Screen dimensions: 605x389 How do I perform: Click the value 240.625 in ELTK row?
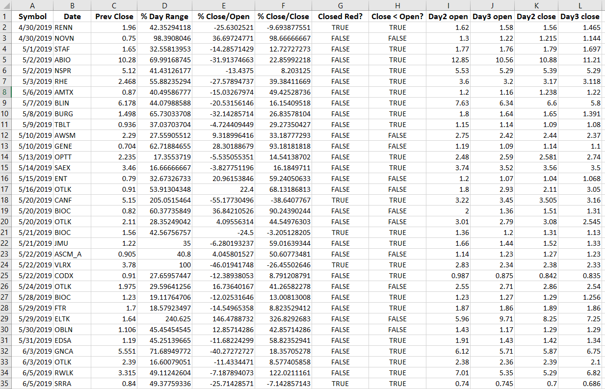pyautogui.click(x=164, y=319)
